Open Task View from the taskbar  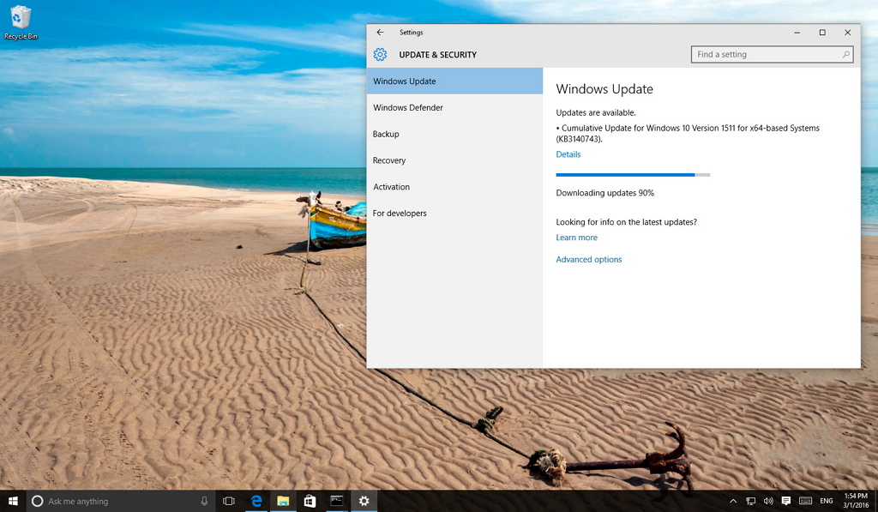tap(228, 501)
